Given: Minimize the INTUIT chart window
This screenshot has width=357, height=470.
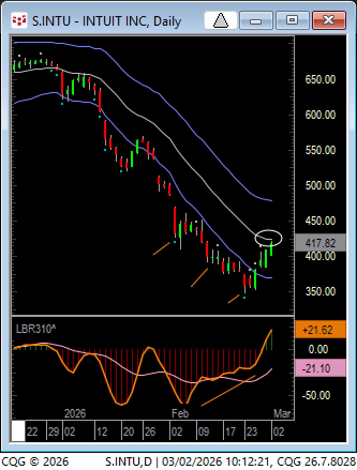Looking at the screenshot, I should (256, 21).
